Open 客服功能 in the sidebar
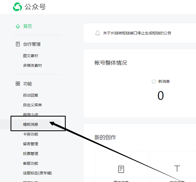 (31, 163)
